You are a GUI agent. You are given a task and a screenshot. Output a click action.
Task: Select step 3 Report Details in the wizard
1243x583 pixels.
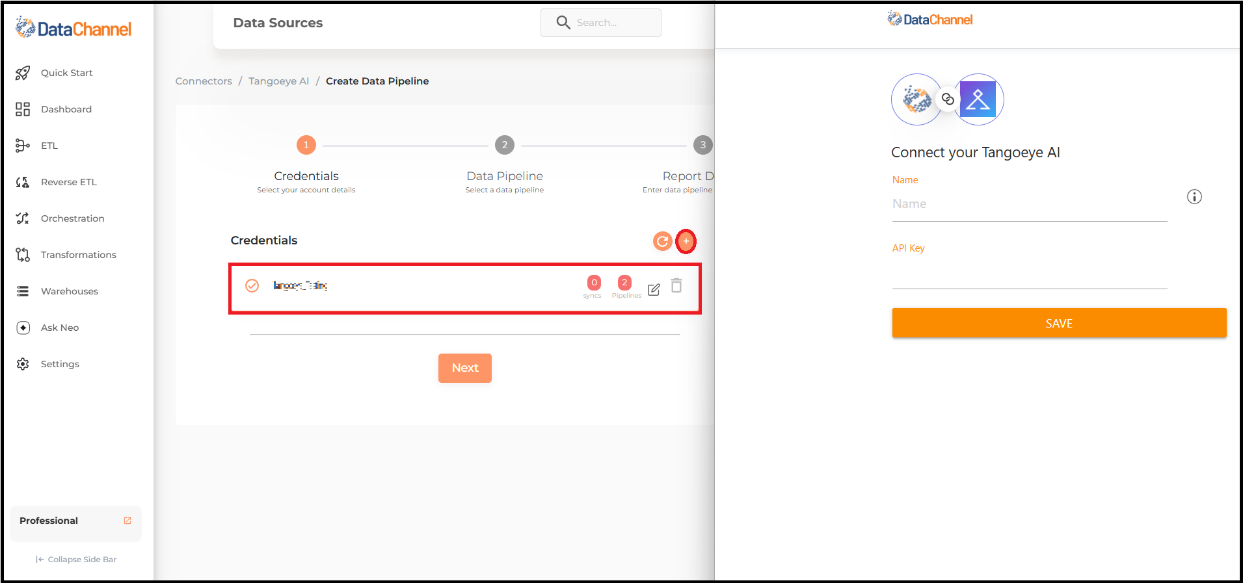[703, 145]
